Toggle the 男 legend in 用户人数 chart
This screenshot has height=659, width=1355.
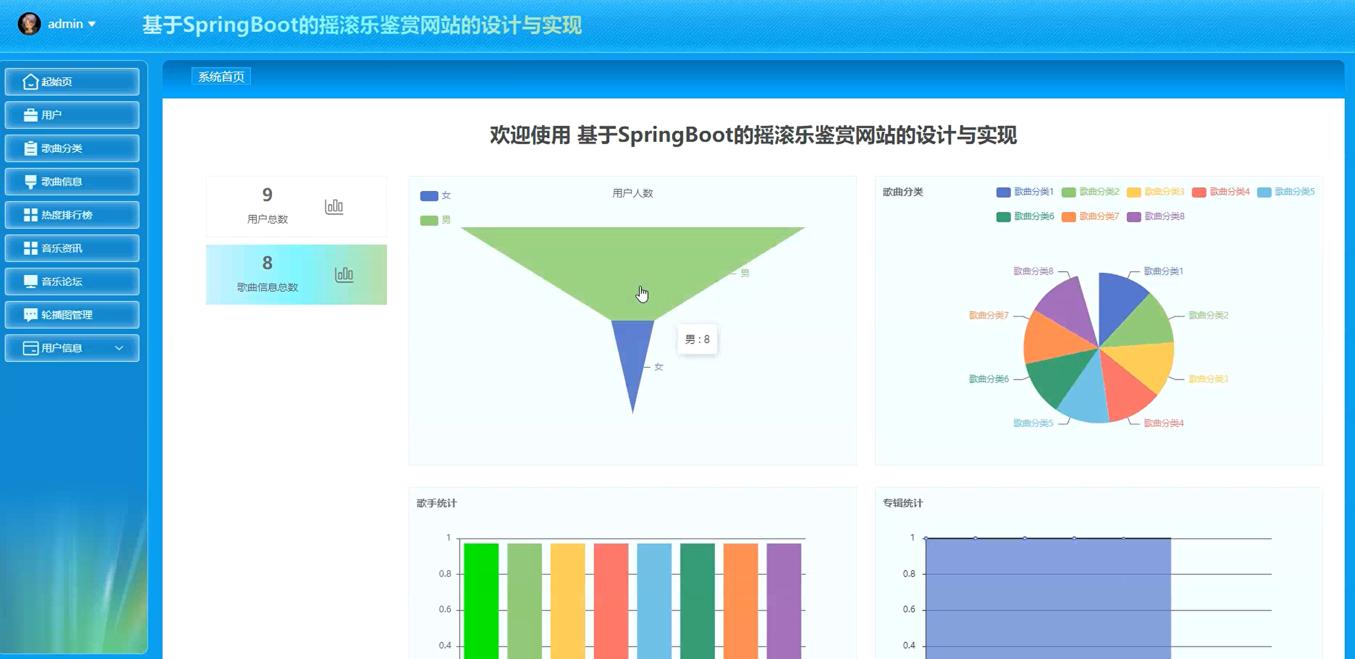click(x=436, y=220)
